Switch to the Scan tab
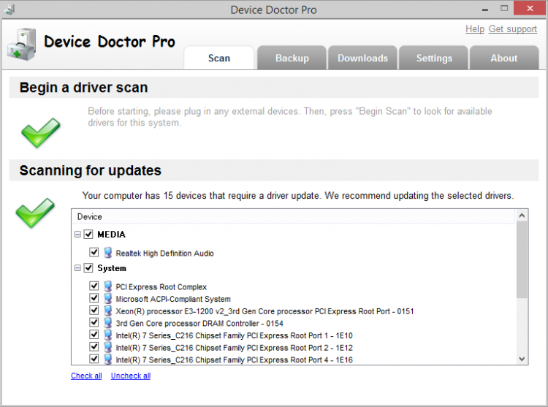548x407 pixels. [219, 58]
